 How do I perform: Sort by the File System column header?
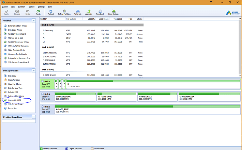(x=74, y=19)
